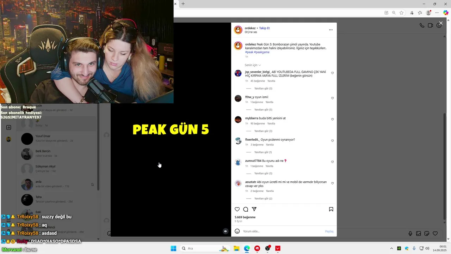The image size is (451, 254).
Task: Open the Valorant icon on the taskbar
Action: click(x=278, y=248)
